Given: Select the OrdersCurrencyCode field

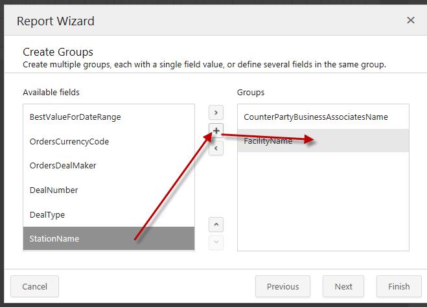Looking at the screenshot, I should [x=69, y=141].
